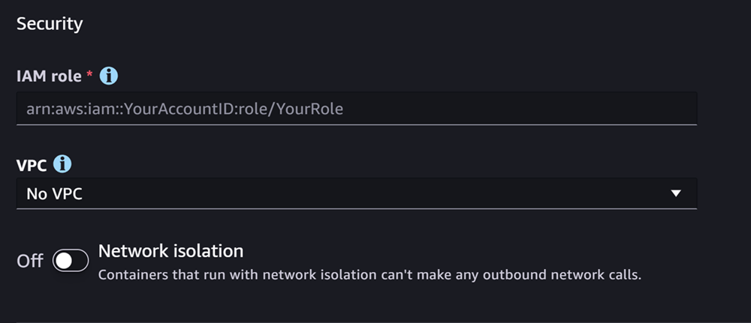Open the VPC info icon tooltip

[x=64, y=164]
